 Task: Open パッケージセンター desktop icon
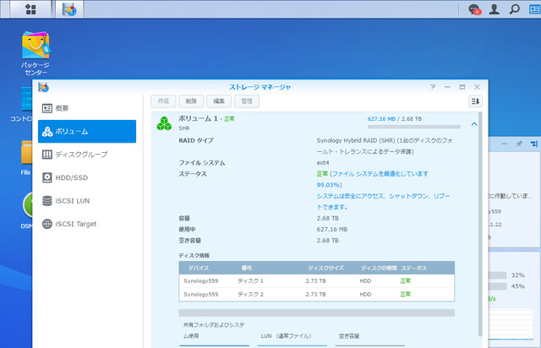tap(36, 53)
